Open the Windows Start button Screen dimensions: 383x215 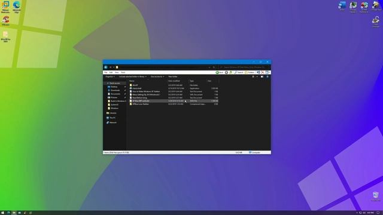(x=2, y=213)
